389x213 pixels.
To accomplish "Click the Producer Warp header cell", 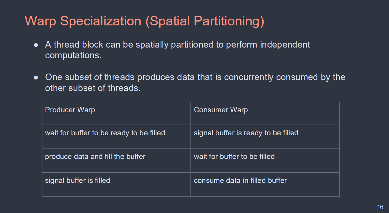I will [116, 113].
